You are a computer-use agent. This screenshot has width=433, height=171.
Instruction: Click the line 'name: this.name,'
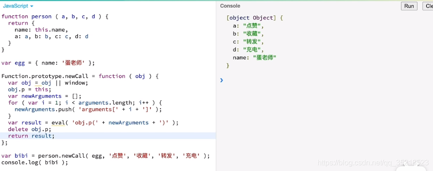(x=41, y=30)
